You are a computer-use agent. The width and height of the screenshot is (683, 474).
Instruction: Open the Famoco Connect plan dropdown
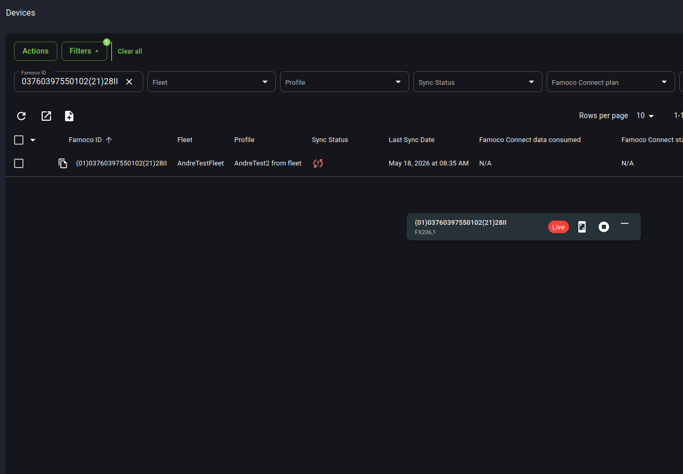[611, 82]
